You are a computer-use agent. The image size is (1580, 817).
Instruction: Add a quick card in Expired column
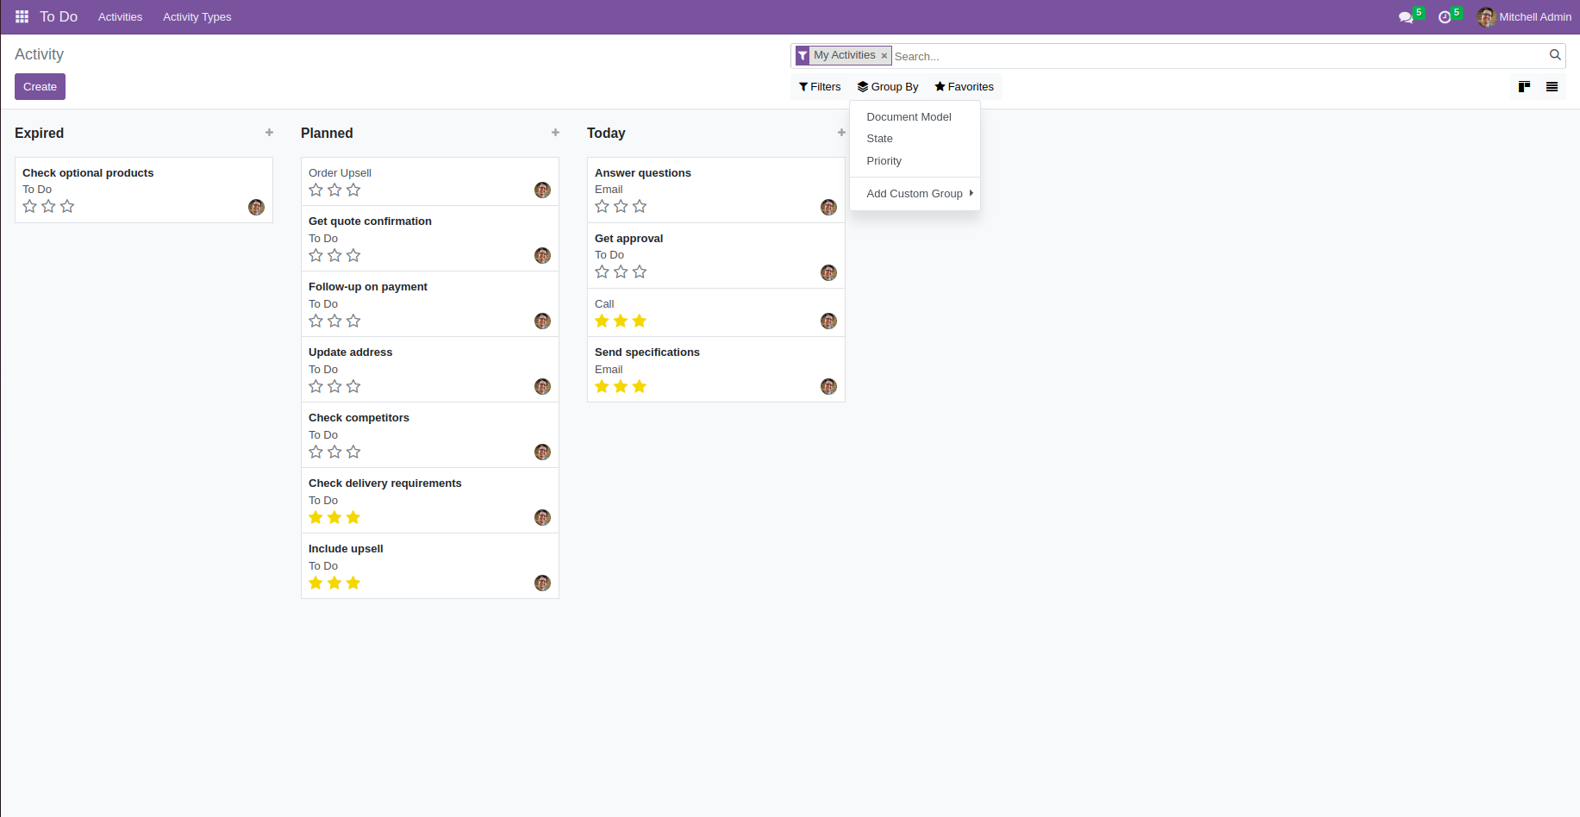269,133
